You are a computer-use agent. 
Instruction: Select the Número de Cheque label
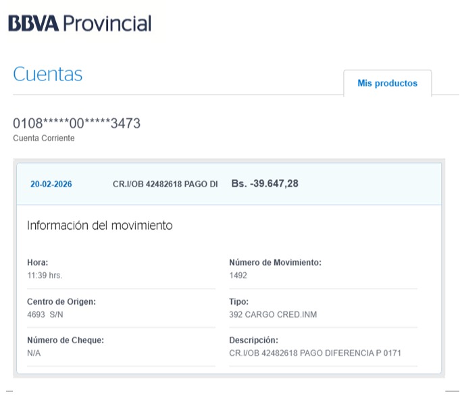point(65,340)
